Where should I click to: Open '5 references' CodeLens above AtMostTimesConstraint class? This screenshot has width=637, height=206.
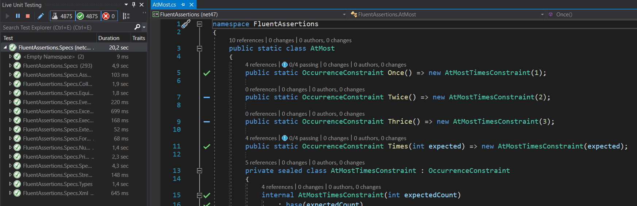tap(261, 163)
